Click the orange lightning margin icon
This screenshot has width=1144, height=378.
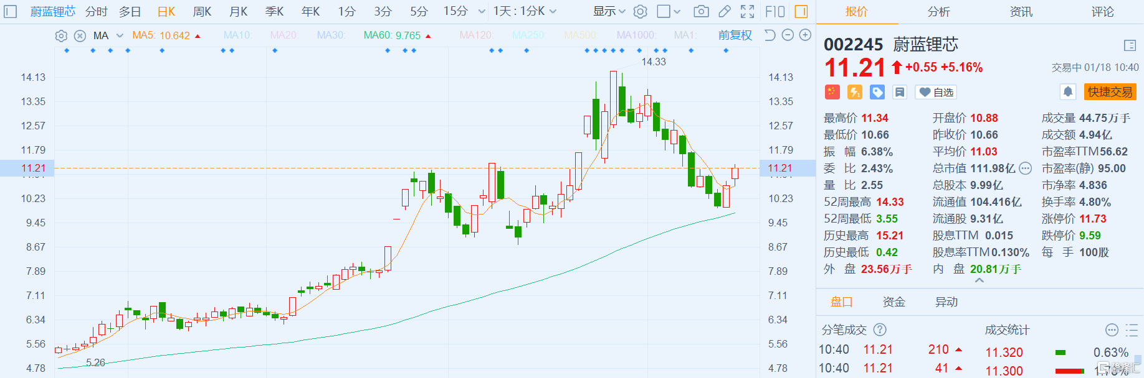[855, 93]
